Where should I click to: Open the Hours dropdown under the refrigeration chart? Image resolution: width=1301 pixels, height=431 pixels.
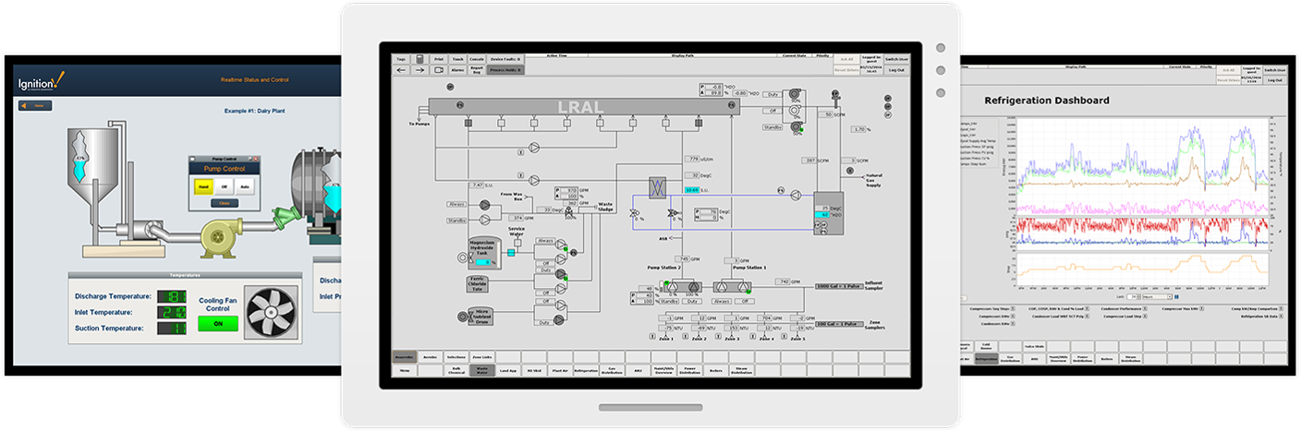tap(1157, 297)
